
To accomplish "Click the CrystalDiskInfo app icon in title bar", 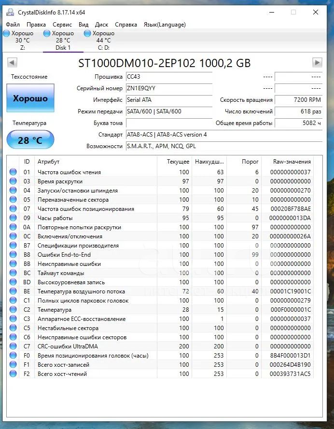I will 10,13.
